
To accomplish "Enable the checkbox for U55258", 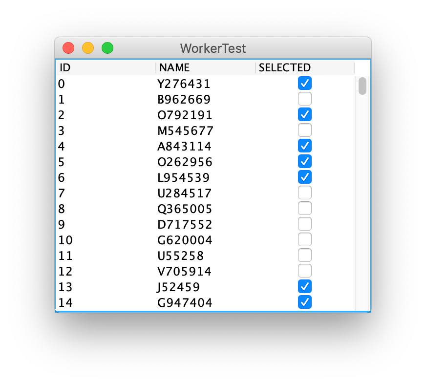I will 304,255.
